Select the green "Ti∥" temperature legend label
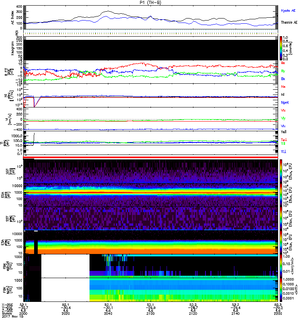 (283, 144)
